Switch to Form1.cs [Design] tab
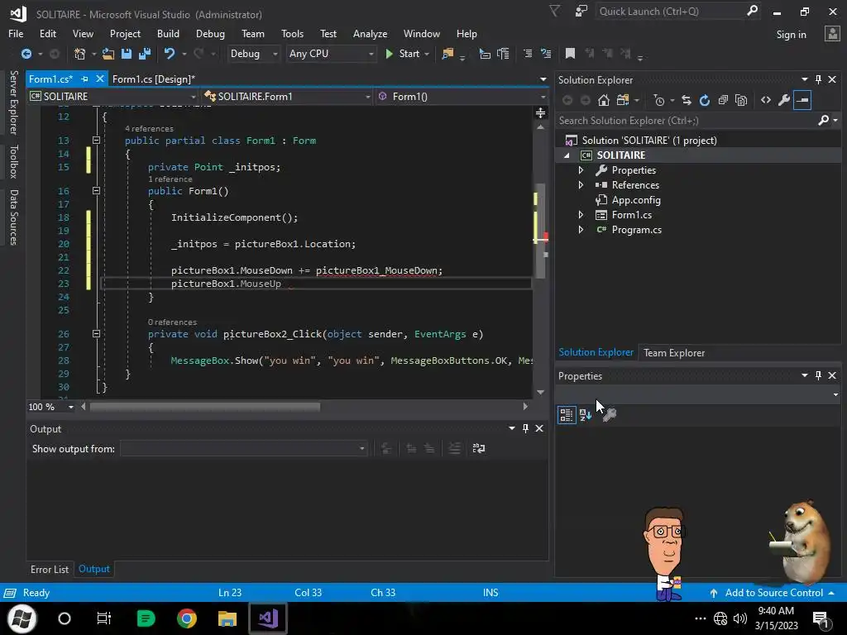The height and width of the screenshot is (635, 847). 153,79
